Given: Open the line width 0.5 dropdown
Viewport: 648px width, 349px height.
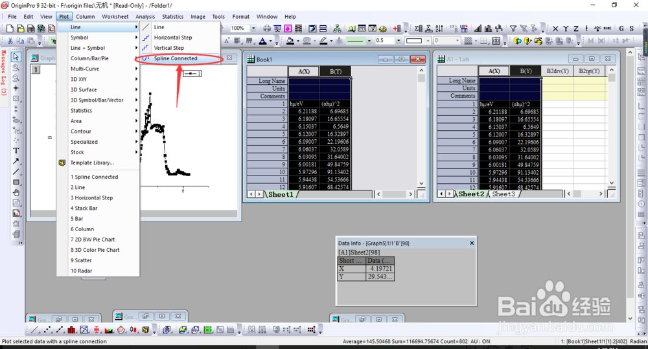Looking at the screenshot, I should (x=399, y=41).
